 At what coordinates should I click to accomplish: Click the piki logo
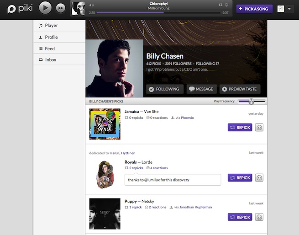coord(20,9)
